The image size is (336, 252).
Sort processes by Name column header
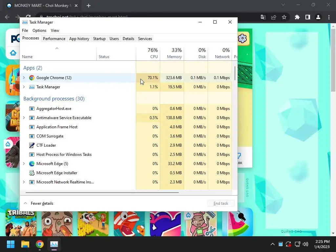pyautogui.click(x=58, y=53)
